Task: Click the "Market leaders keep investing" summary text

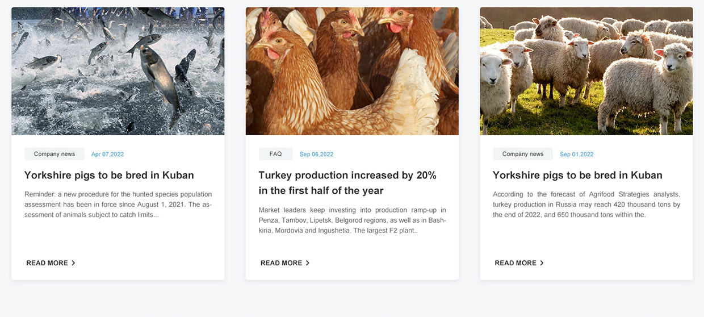Action: click(352, 220)
